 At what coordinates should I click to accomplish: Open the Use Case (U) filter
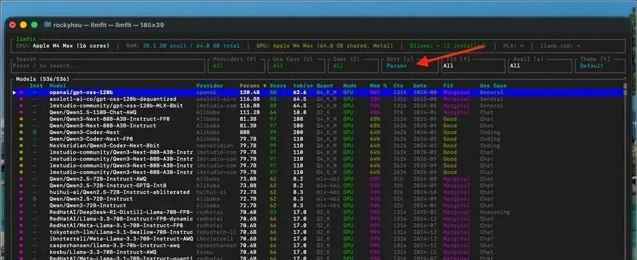297,65
